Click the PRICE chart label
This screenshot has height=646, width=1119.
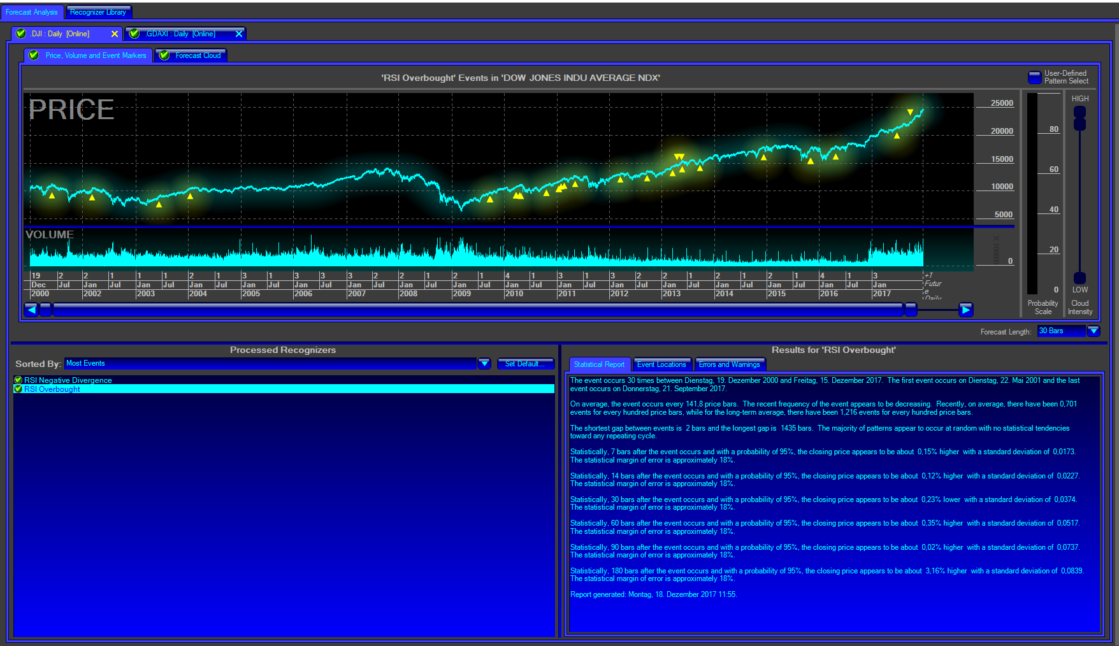pyautogui.click(x=71, y=110)
